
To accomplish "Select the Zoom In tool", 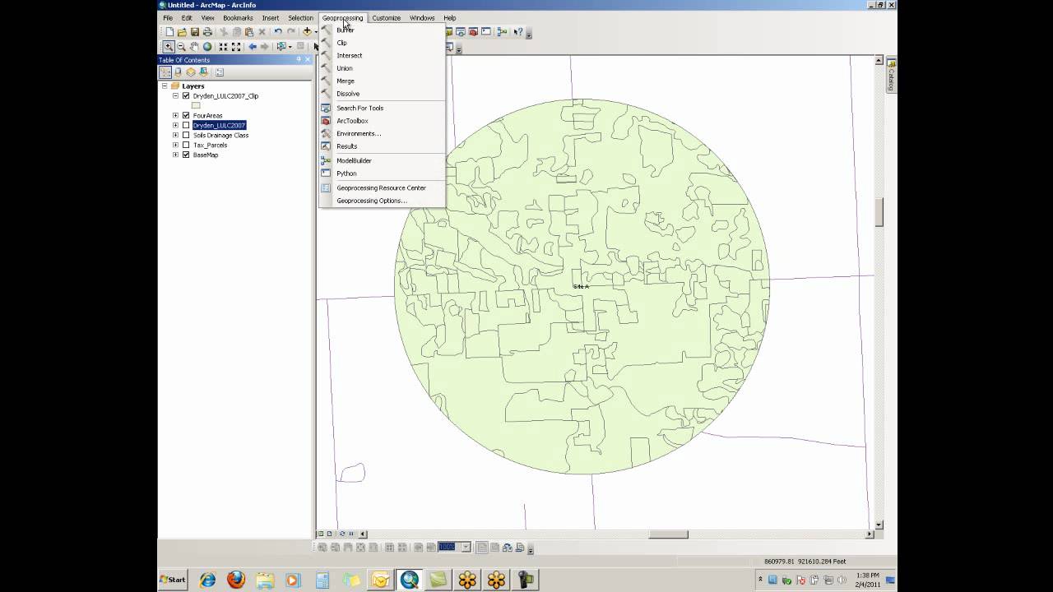I will coord(169,47).
